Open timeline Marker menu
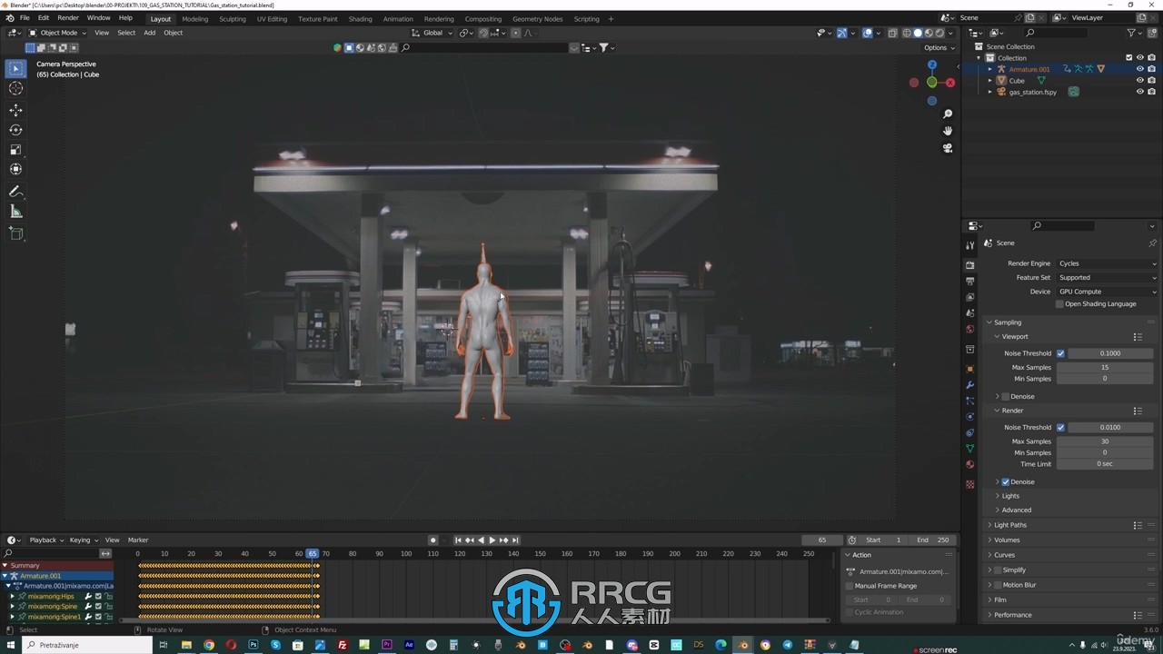Image resolution: width=1163 pixels, height=654 pixels. point(138,540)
